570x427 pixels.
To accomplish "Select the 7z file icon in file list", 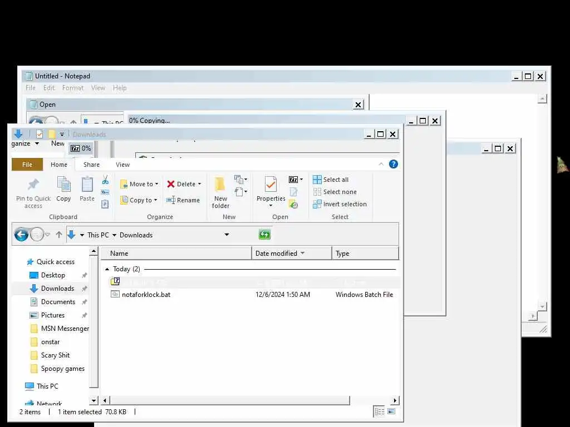I will tap(115, 281).
